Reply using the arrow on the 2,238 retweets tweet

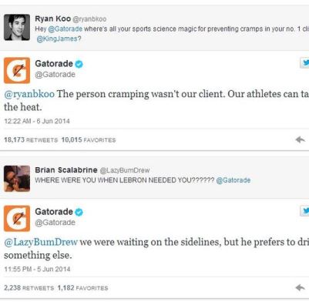(x=300, y=287)
